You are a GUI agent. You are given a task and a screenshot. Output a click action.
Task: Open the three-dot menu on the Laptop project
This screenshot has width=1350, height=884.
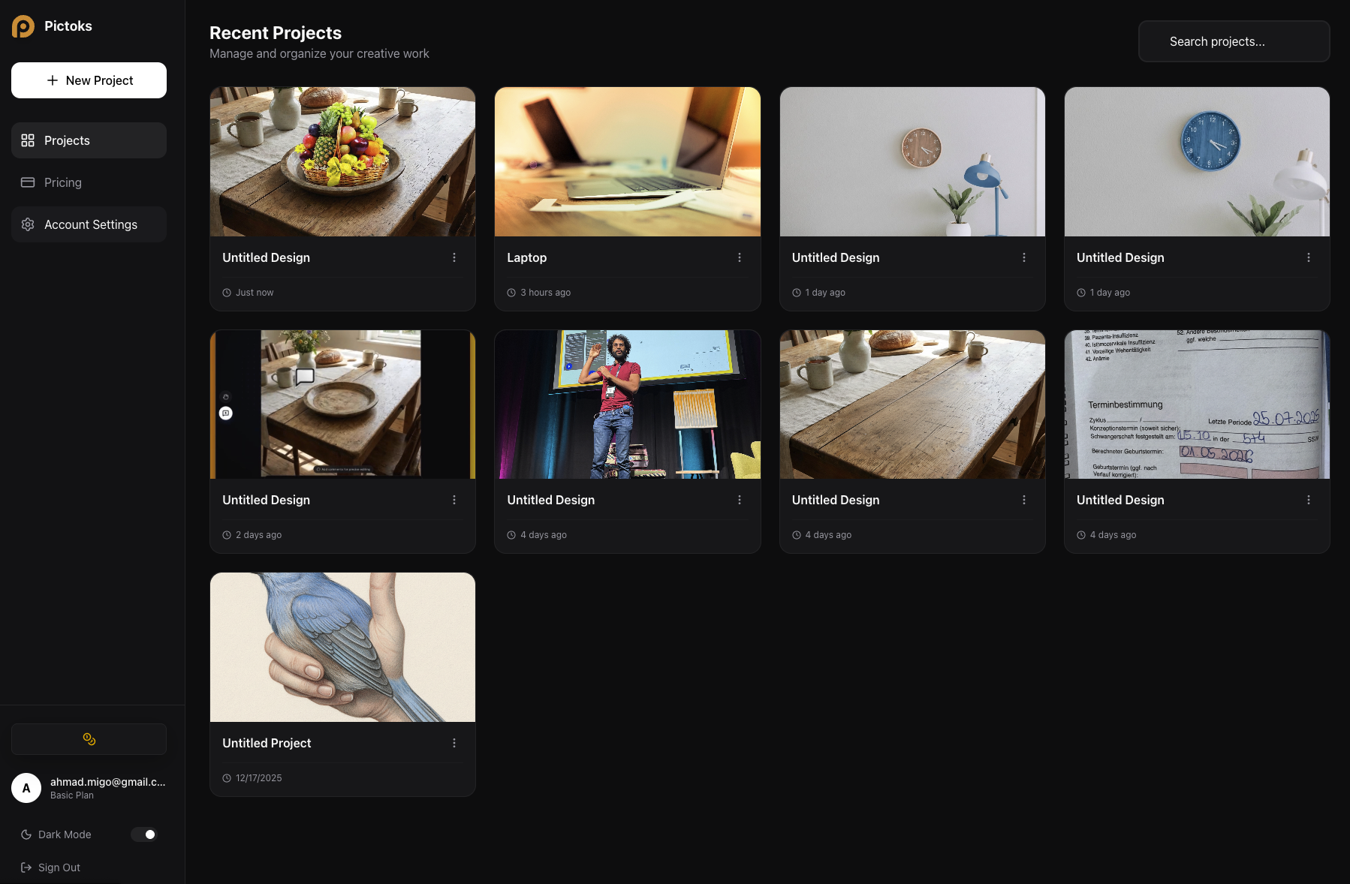coord(740,257)
